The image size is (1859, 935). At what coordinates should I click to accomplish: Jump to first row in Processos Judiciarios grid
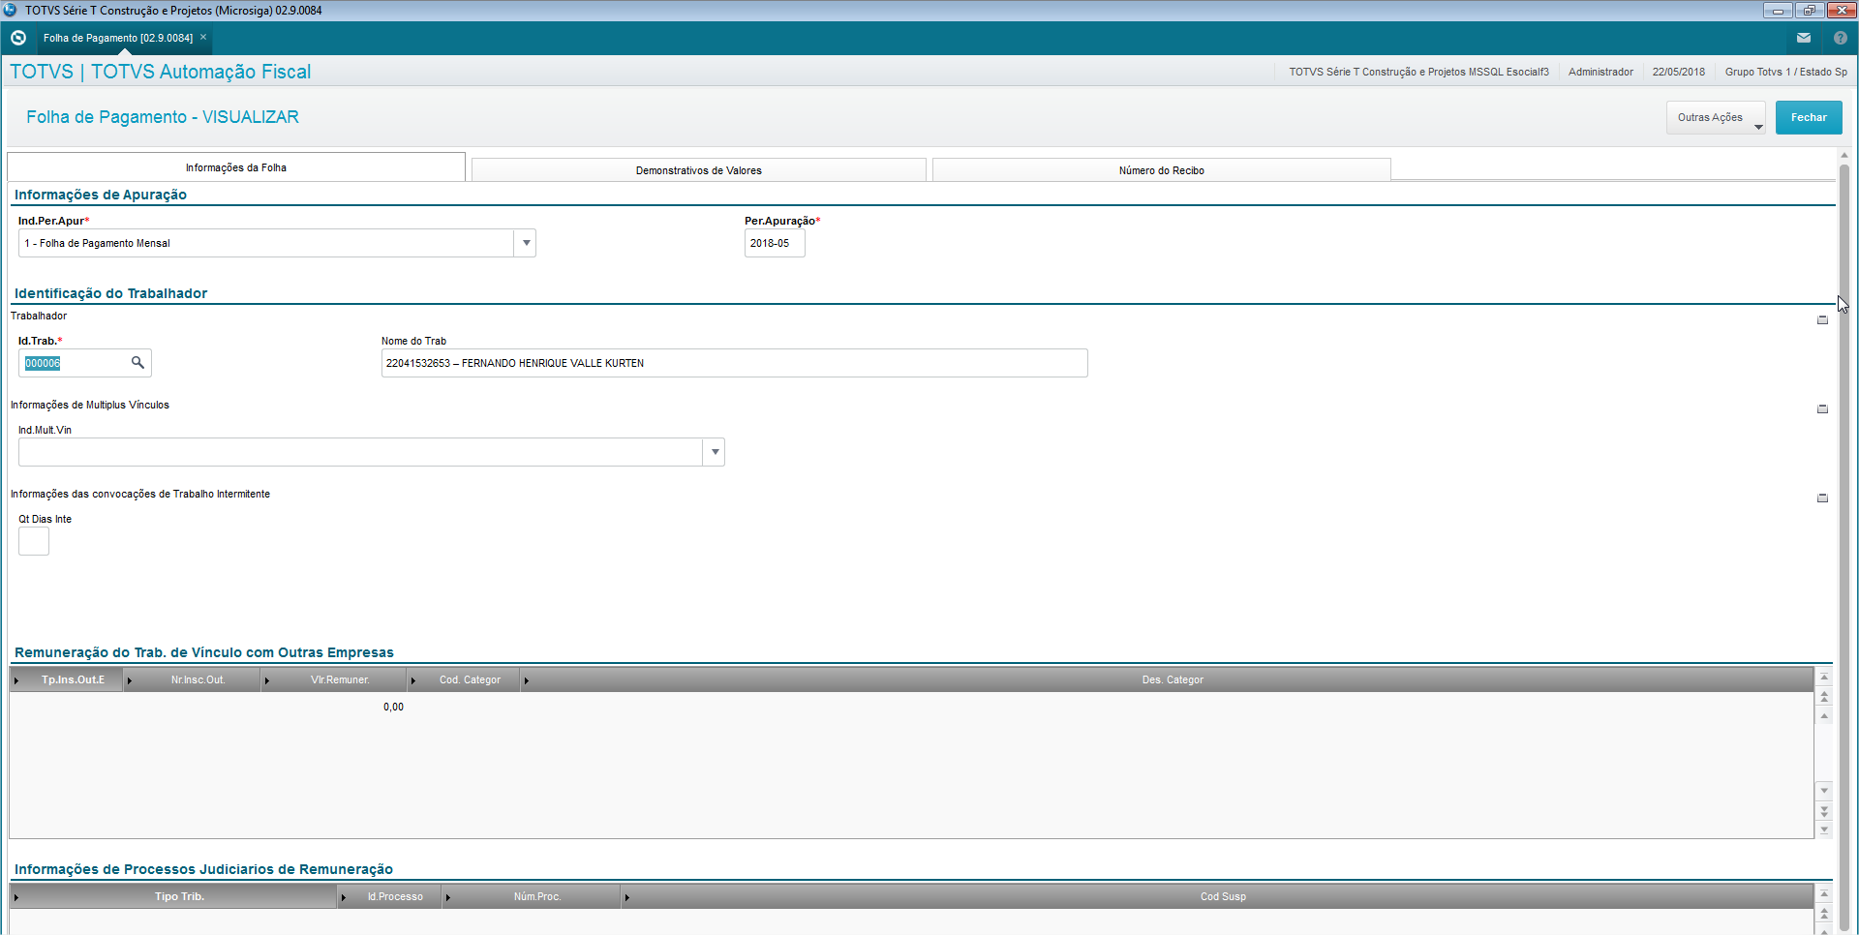1824,894
